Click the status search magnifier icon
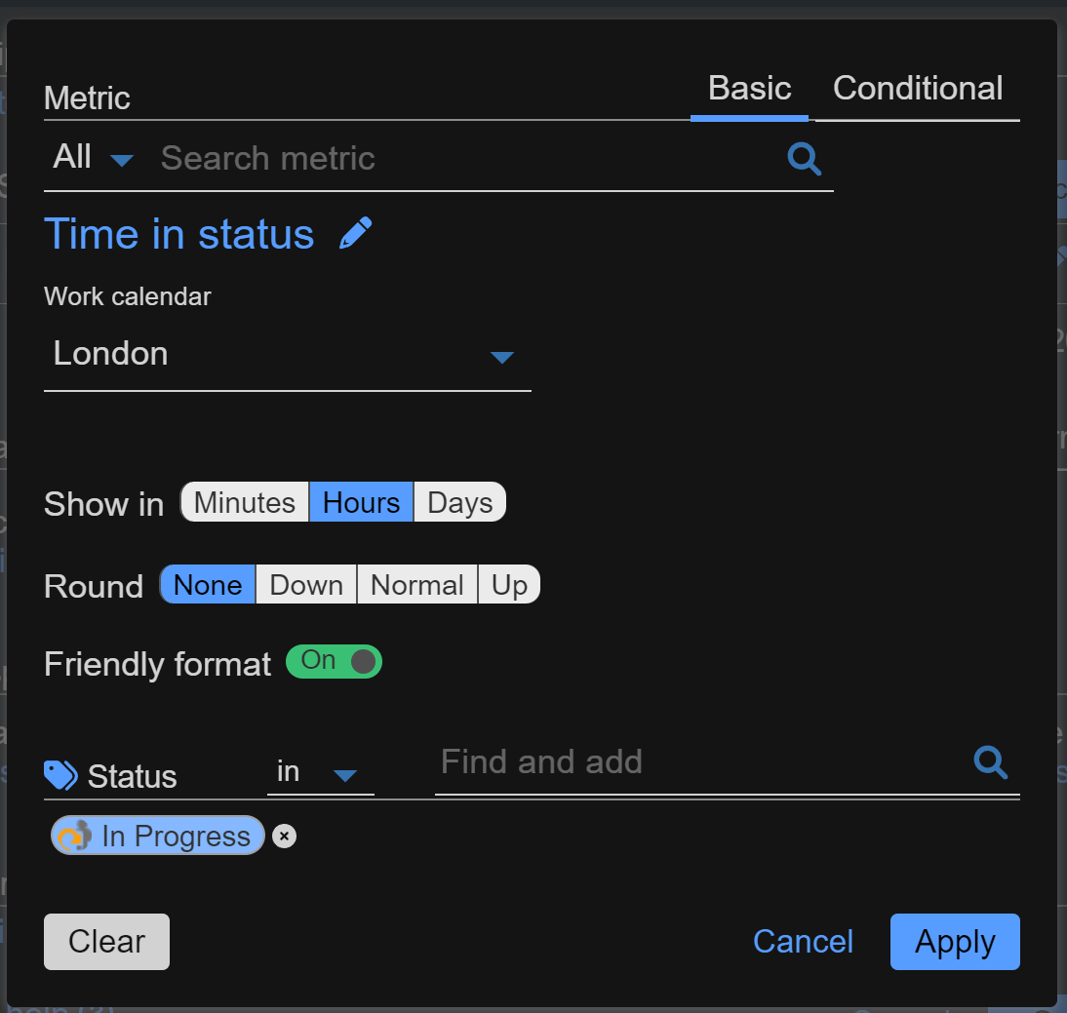Screen dimensions: 1067x1013 click(x=990, y=762)
